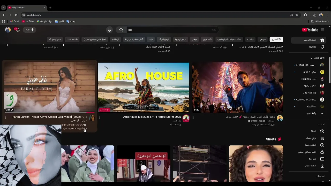Select the Football (كرة القدم) filter chip

[116, 39]
